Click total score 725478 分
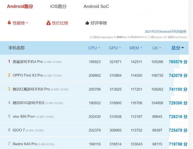This screenshot has width=193, height=149. [x=178, y=130]
